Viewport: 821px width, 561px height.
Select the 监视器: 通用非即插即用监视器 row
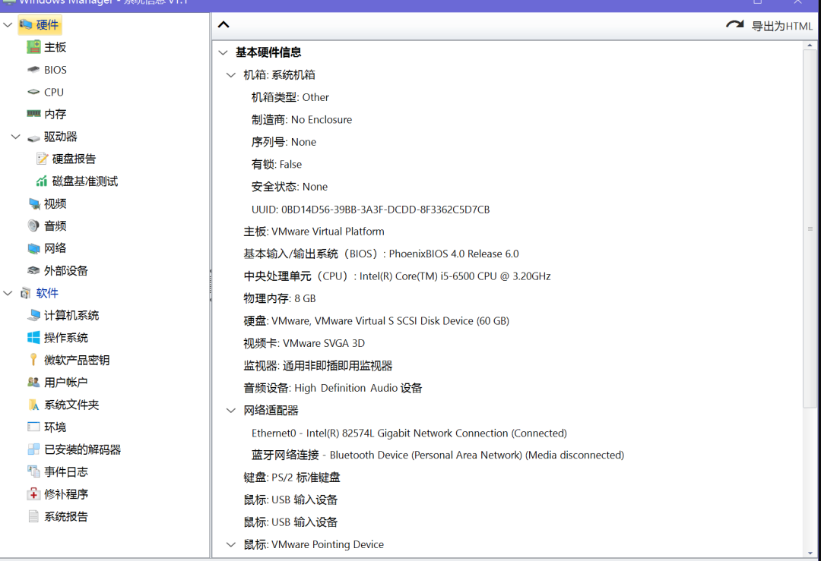tap(318, 365)
